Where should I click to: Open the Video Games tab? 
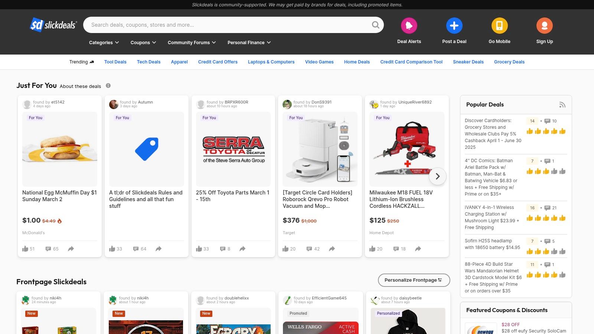point(319,62)
